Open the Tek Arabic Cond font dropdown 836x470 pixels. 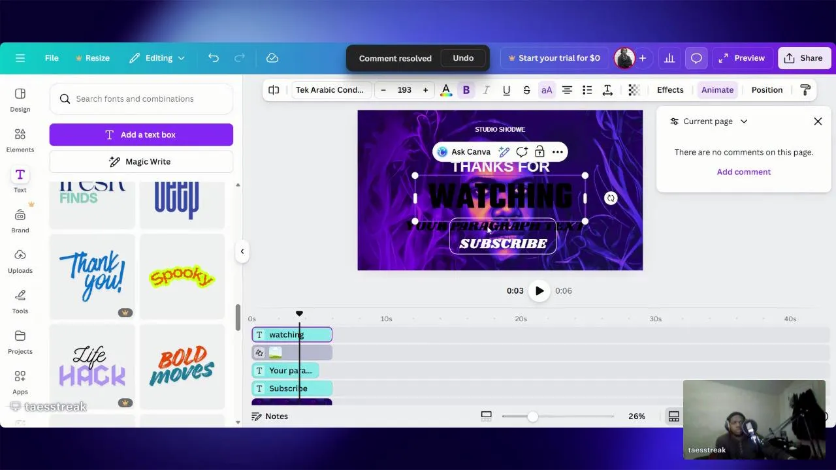click(330, 90)
